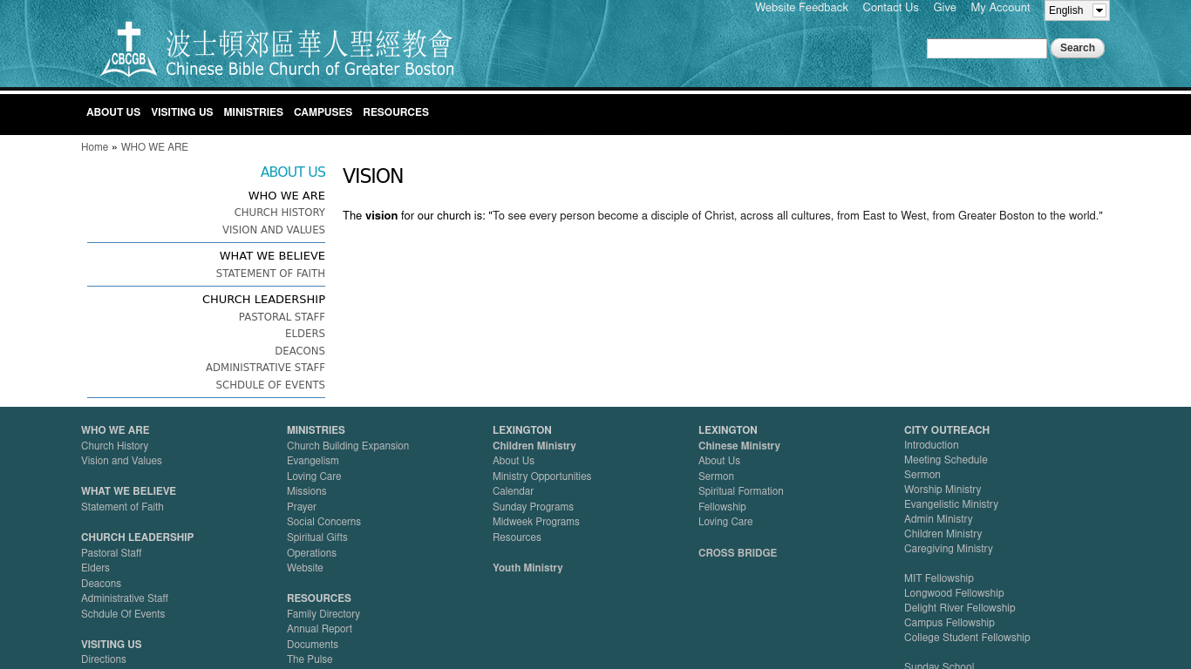
Task: Click the CBCGB church logo
Action: (277, 51)
